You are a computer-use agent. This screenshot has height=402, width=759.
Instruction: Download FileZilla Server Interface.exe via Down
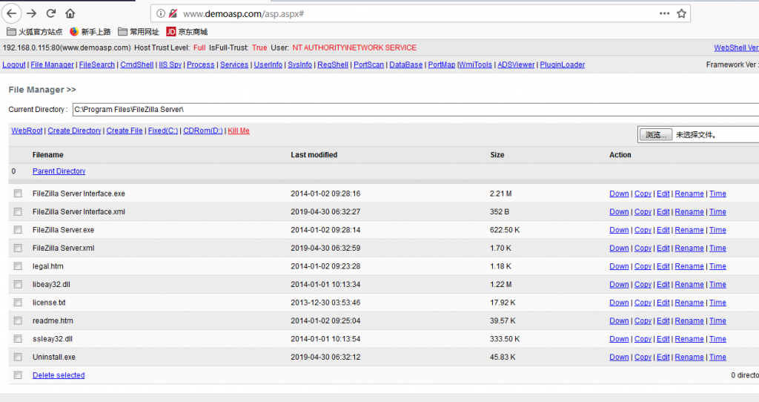(619, 194)
